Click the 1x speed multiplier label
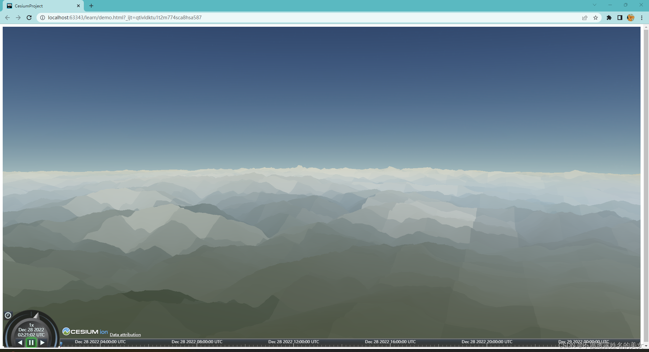The width and height of the screenshot is (649, 352). click(x=31, y=325)
